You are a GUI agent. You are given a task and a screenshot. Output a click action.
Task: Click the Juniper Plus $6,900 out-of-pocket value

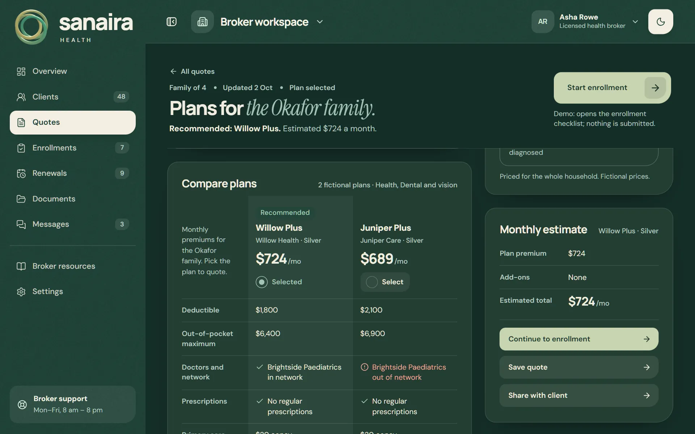pos(372,333)
